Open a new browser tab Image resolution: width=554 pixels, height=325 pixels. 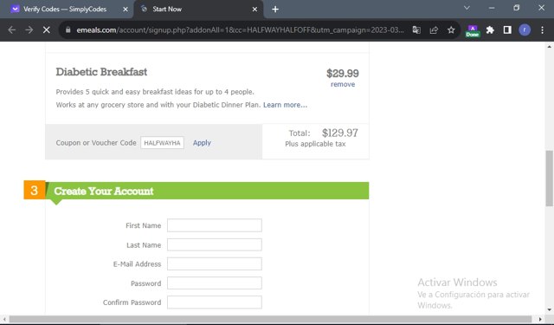[275, 10]
